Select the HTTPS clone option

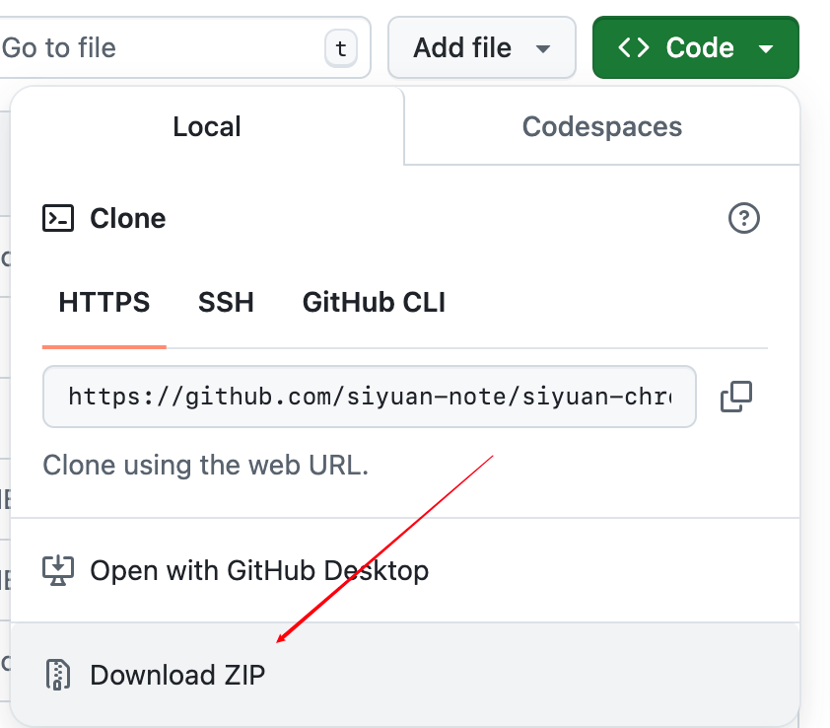pyautogui.click(x=104, y=303)
